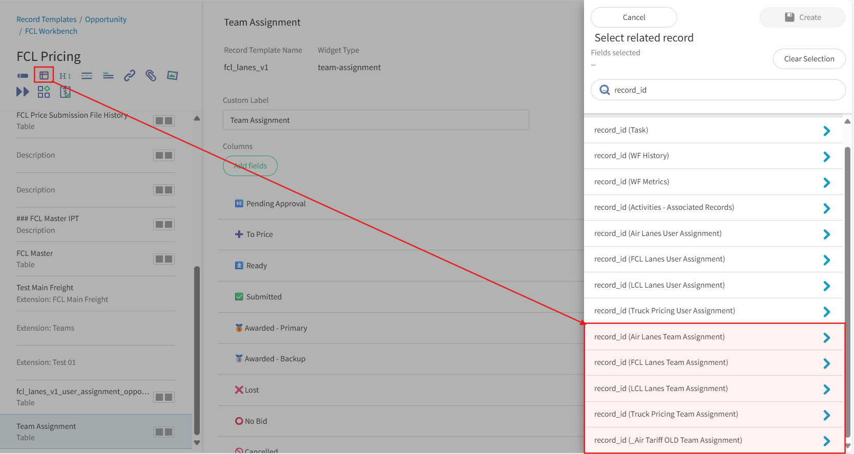Toggle layout for FCL Master table
This screenshot has height=454, width=854.
[x=164, y=259]
